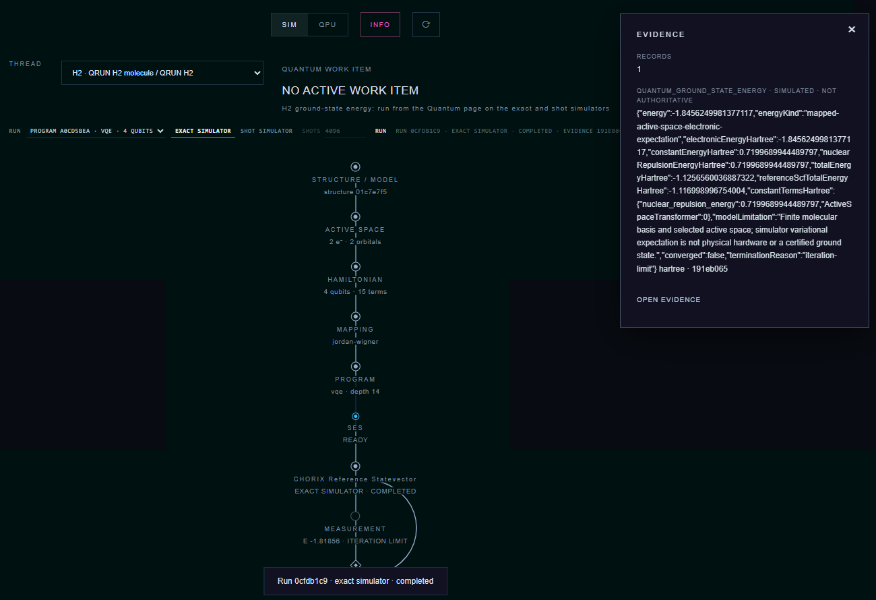Click the 'vqe · depth 14' label
Screen dimensions: 876x600
pos(355,392)
